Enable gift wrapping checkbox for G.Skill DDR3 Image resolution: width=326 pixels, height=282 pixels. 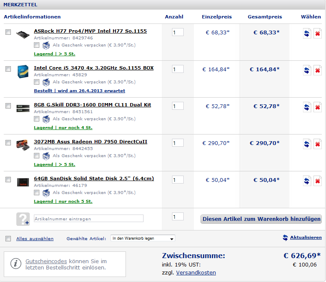click(36, 119)
